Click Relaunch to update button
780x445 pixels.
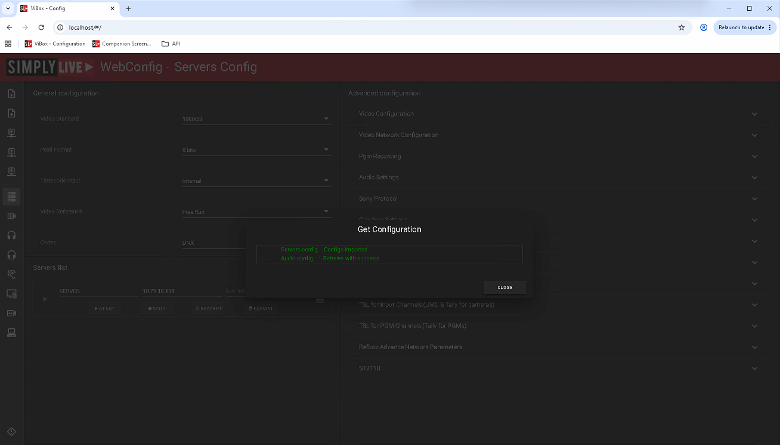pyautogui.click(x=741, y=27)
